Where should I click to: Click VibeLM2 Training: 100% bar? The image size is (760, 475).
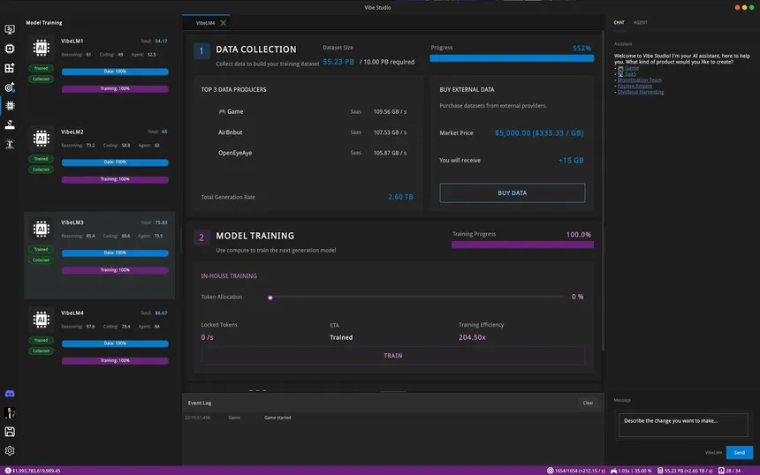point(115,179)
